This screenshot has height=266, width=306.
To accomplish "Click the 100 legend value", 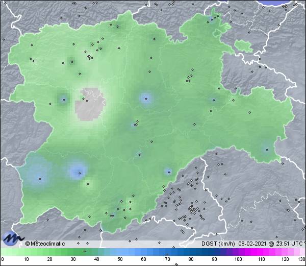I will (x=238, y=259).
